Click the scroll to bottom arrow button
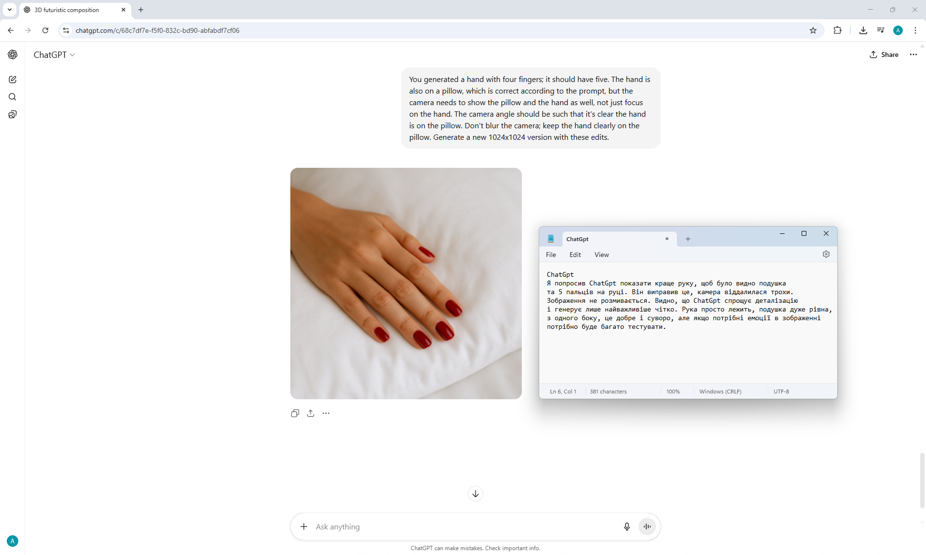 coord(475,494)
